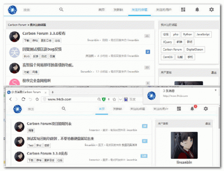Select the 关注的用户 tab in the upper forum header

pyautogui.click(x=164, y=10)
